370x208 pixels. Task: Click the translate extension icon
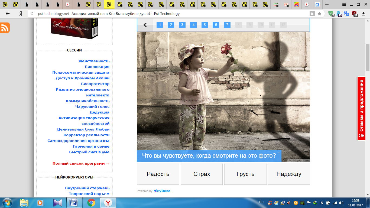346,14
